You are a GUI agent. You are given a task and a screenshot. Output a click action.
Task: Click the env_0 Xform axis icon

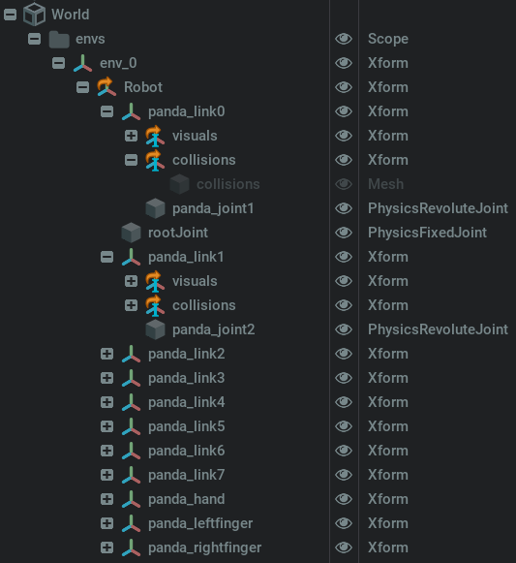click(x=83, y=63)
